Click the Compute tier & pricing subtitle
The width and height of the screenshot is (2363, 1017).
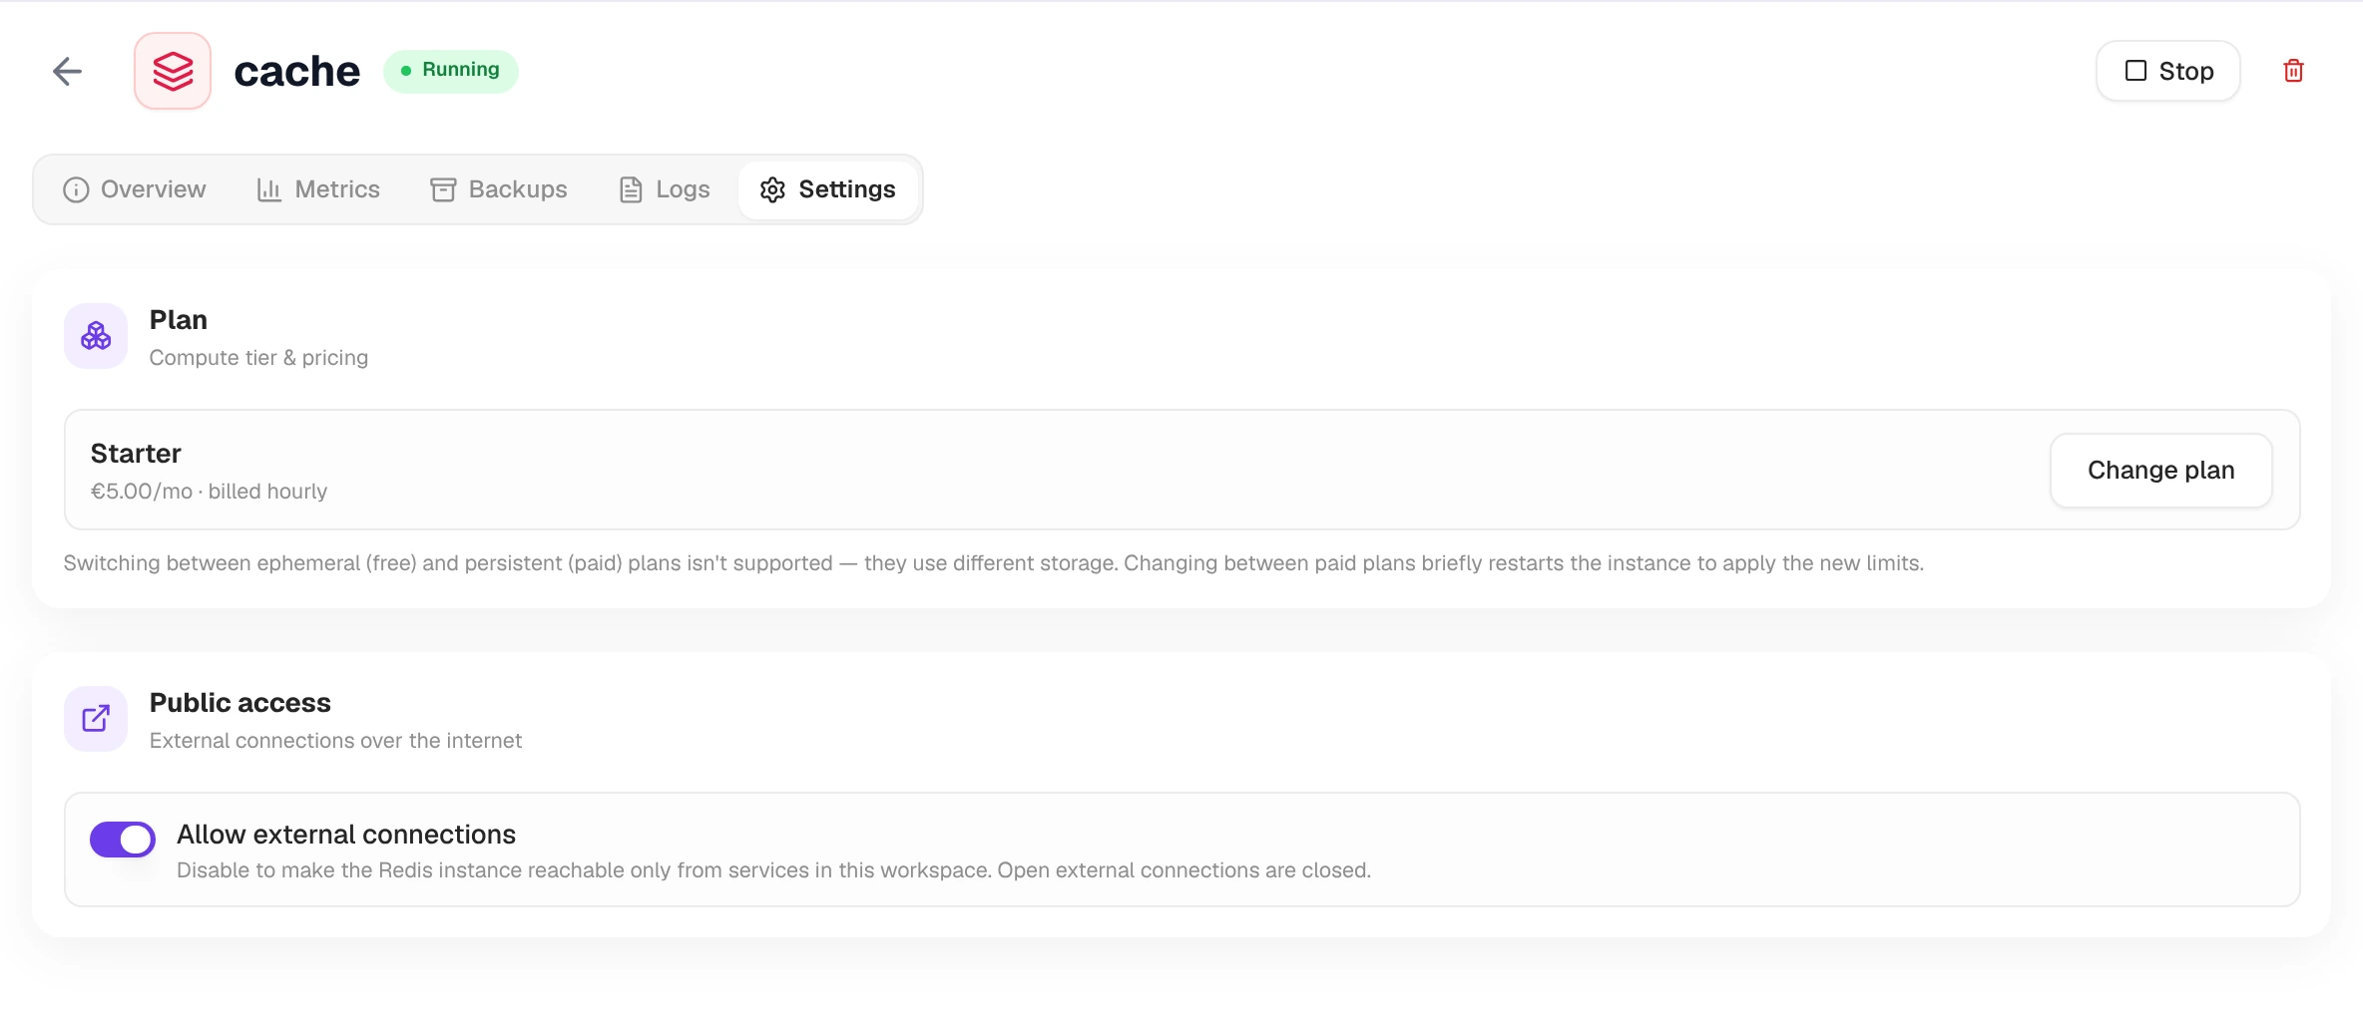(258, 358)
